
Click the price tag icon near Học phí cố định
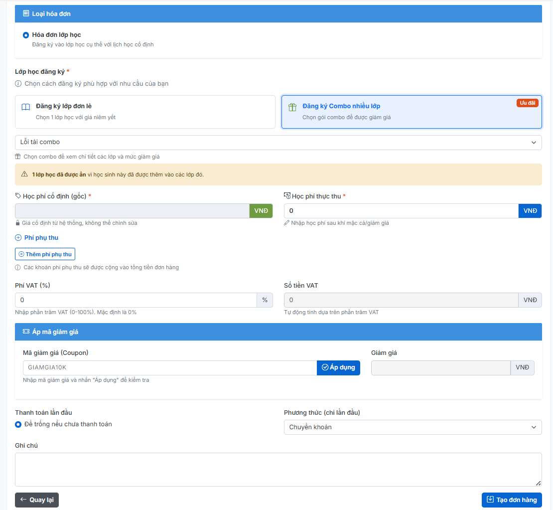click(18, 196)
